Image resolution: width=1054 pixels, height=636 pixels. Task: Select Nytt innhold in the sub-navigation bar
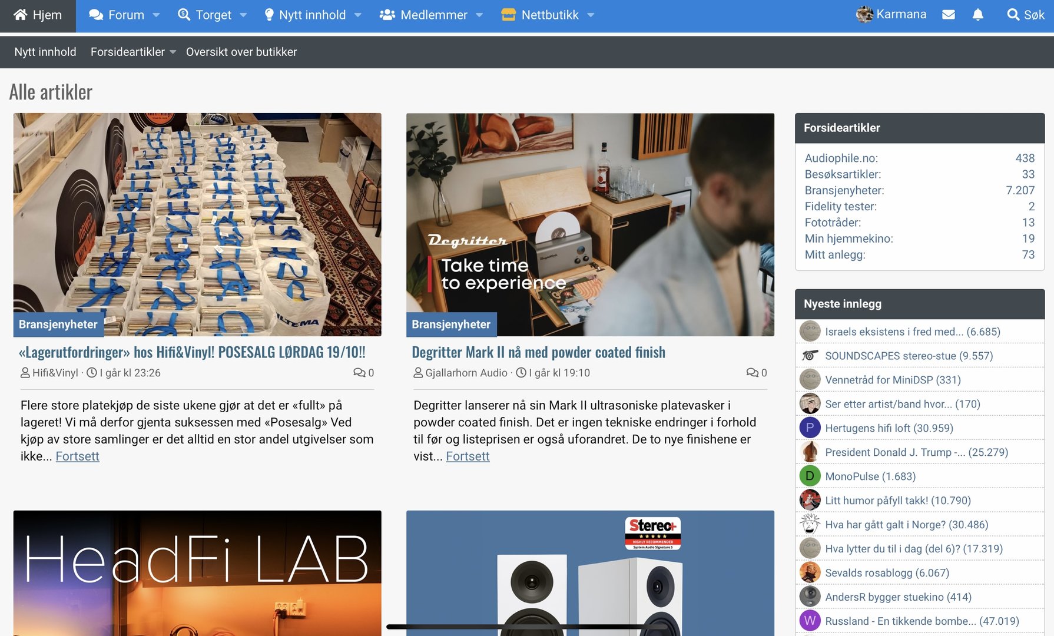[45, 52]
